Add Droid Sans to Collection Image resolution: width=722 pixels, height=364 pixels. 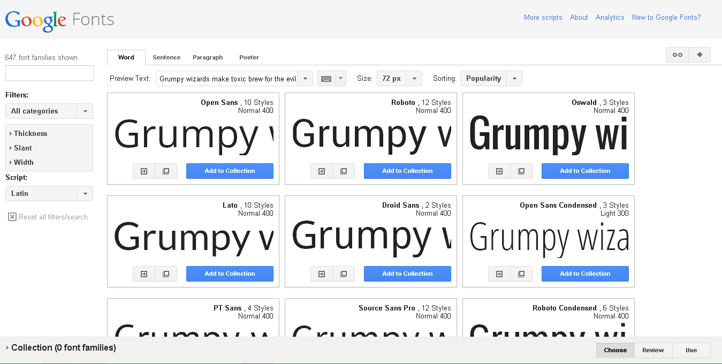[407, 274]
